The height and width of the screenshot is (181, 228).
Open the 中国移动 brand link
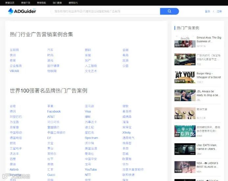click(16, 132)
